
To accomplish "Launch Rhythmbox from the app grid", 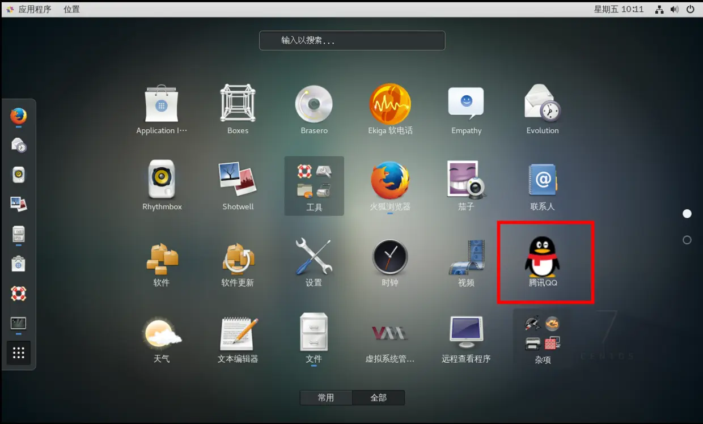I will click(x=162, y=185).
